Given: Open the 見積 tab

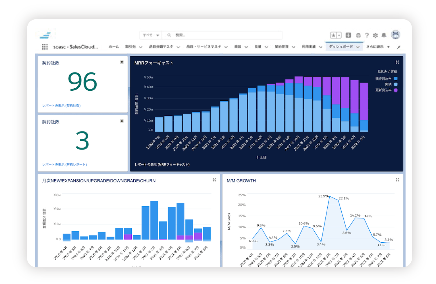Looking at the screenshot, I should click(258, 47).
